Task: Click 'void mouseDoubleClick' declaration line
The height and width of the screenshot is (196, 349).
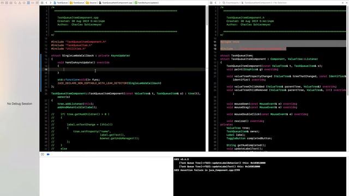Action: click(267, 114)
